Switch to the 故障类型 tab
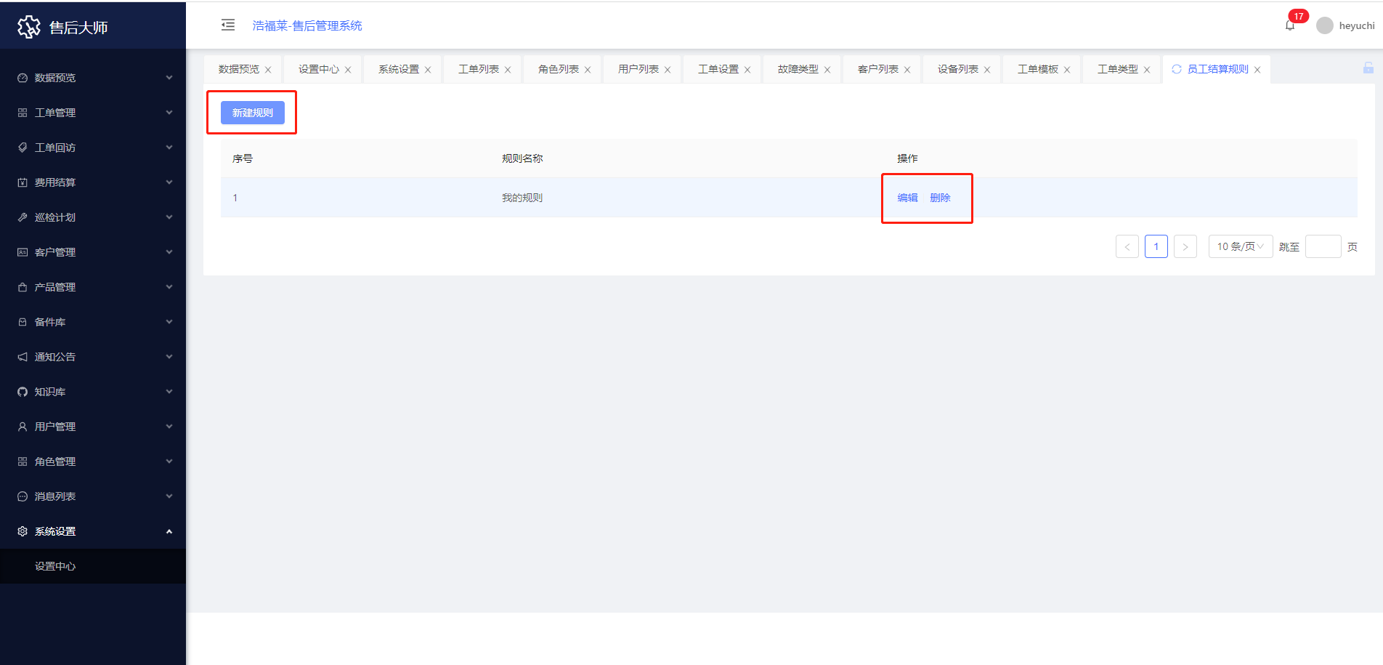The width and height of the screenshot is (1383, 665). (798, 69)
